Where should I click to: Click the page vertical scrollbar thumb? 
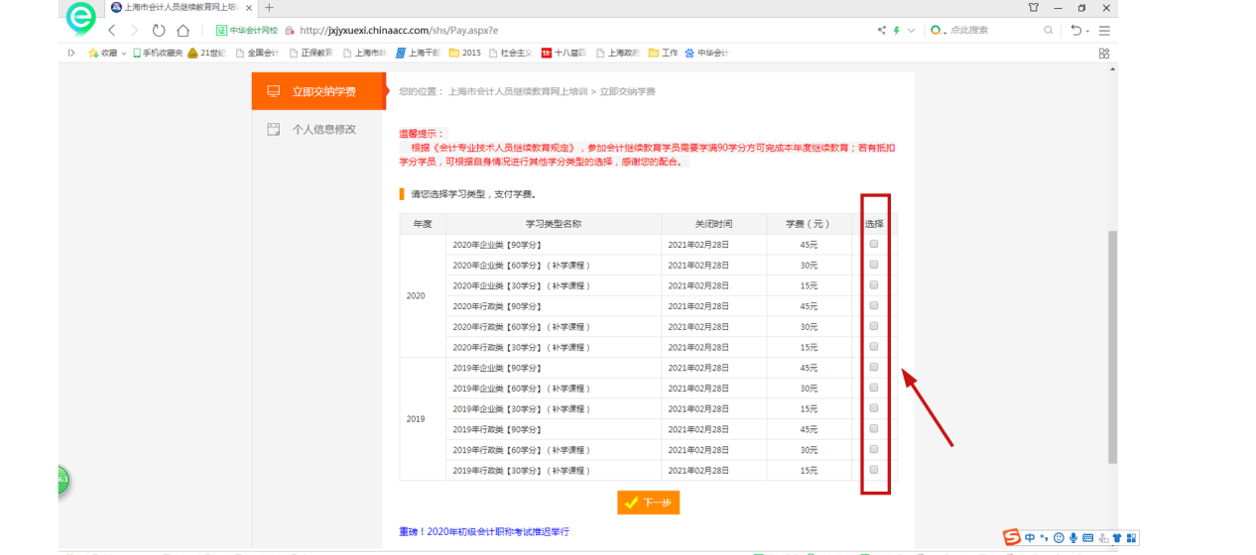(1112, 345)
